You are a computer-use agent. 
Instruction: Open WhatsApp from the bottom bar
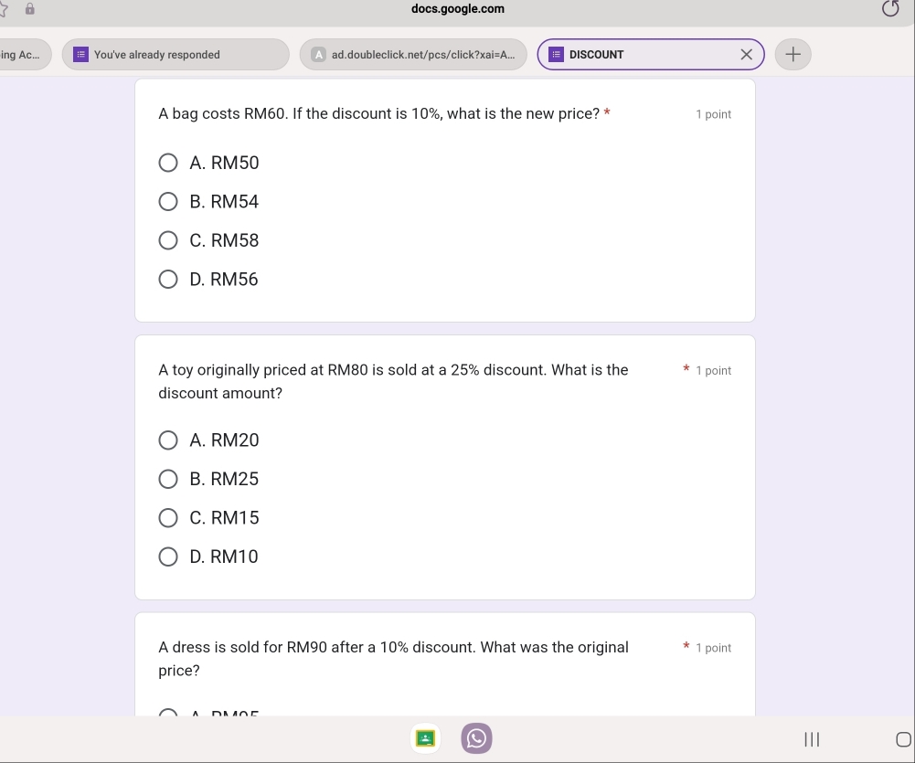point(475,738)
